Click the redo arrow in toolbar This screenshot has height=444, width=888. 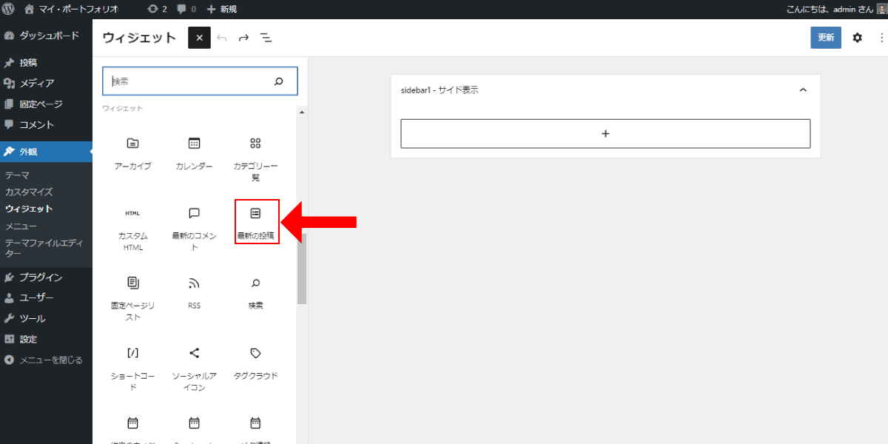(243, 38)
